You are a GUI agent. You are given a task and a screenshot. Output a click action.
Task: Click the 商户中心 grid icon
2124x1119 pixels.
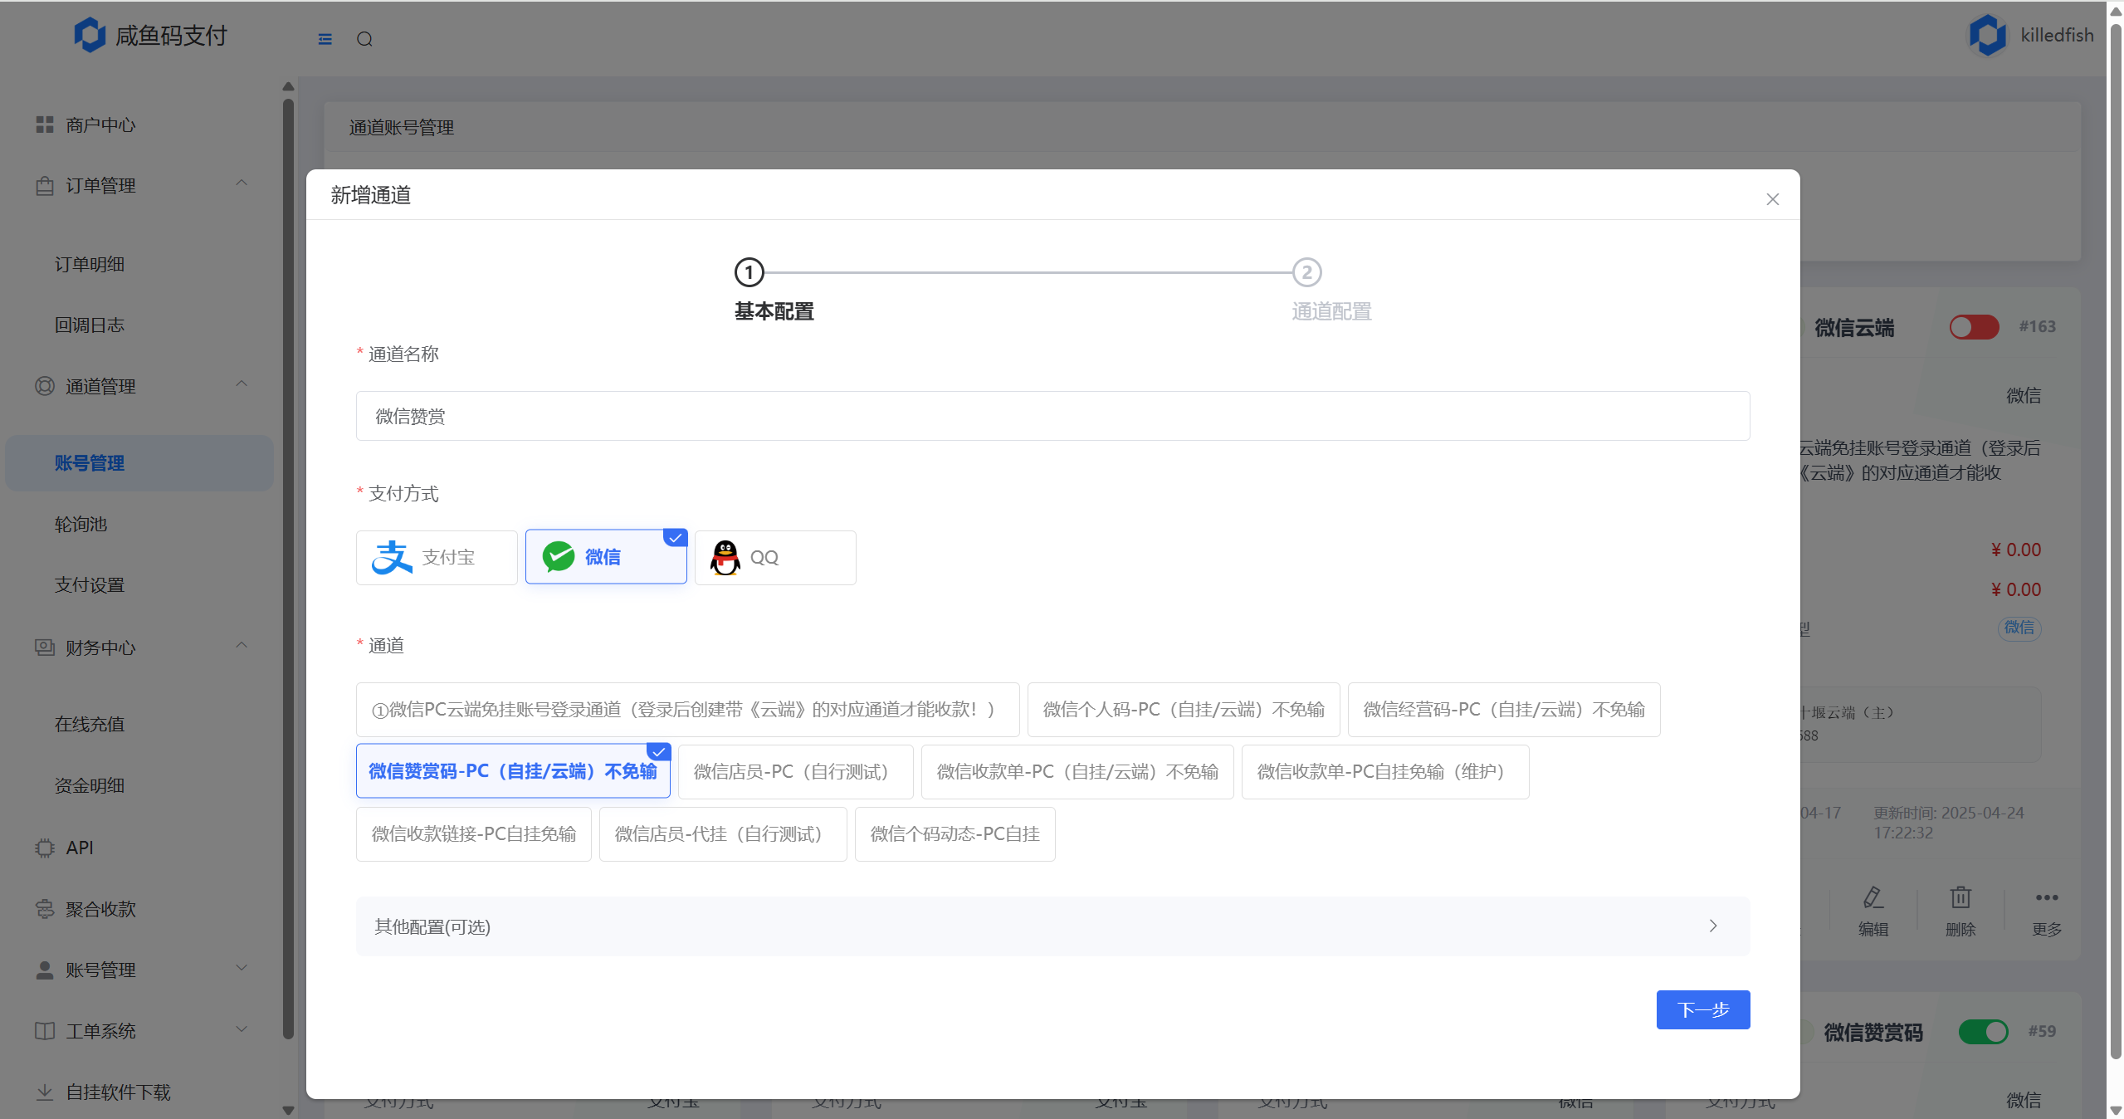[x=45, y=125]
